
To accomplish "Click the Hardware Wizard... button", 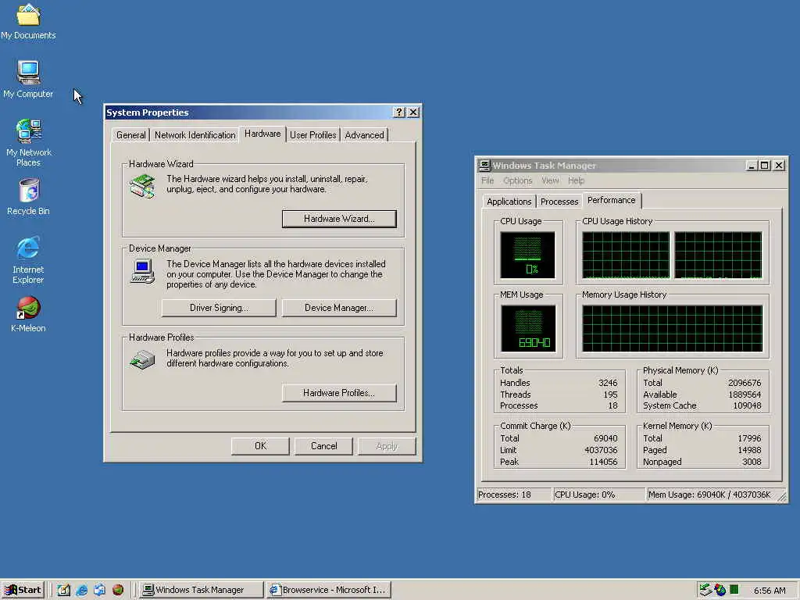I will (339, 219).
